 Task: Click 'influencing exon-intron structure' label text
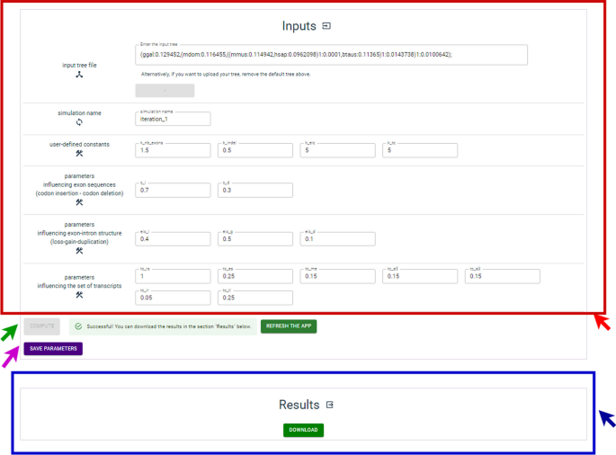[79, 234]
